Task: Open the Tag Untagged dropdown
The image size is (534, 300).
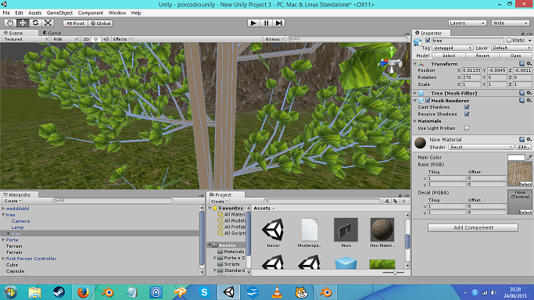Action: [453, 48]
